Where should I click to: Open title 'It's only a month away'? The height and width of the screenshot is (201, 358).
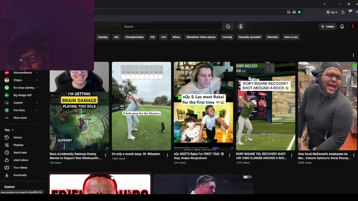pos(136,154)
